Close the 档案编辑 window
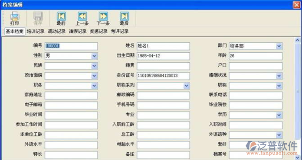 tap(297, 5)
